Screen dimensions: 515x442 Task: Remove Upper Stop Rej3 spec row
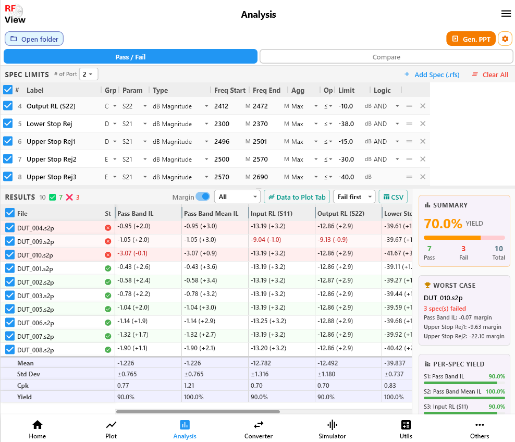(x=423, y=177)
